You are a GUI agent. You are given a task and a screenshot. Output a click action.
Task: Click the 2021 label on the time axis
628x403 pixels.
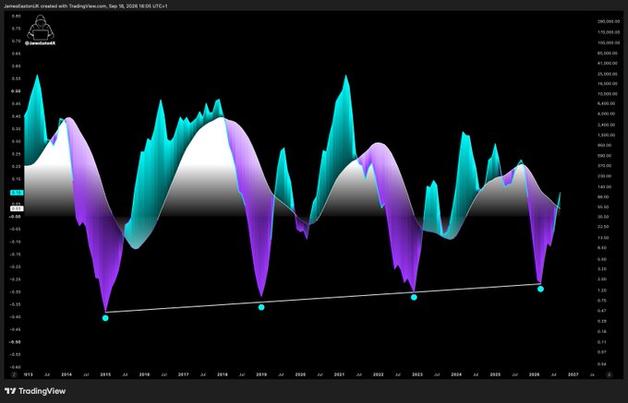(339, 375)
